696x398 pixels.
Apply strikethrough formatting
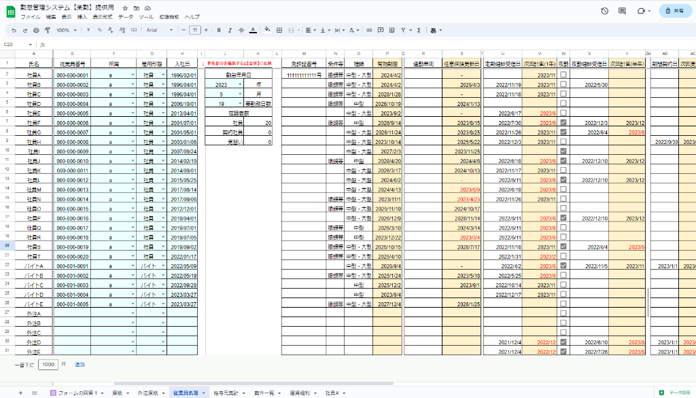[241, 30]
